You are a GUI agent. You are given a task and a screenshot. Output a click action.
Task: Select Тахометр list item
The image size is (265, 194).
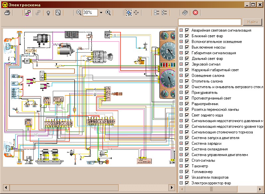tap(200, 166)
